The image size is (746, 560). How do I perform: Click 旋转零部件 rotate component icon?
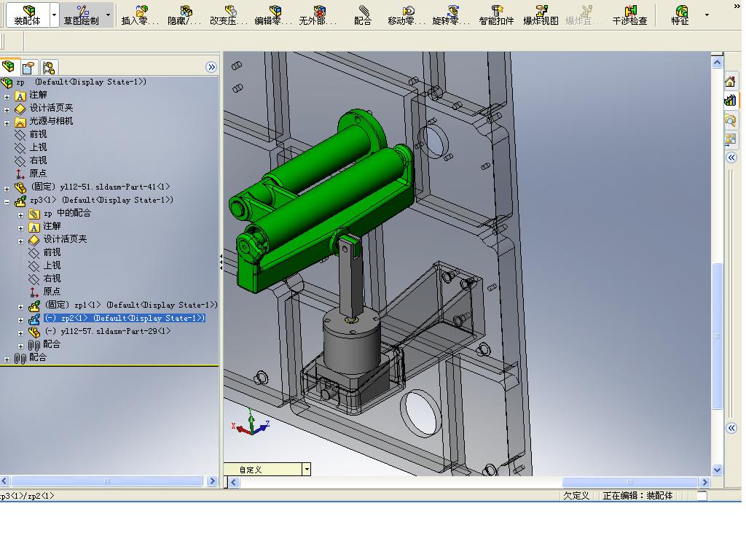point(451,15)
